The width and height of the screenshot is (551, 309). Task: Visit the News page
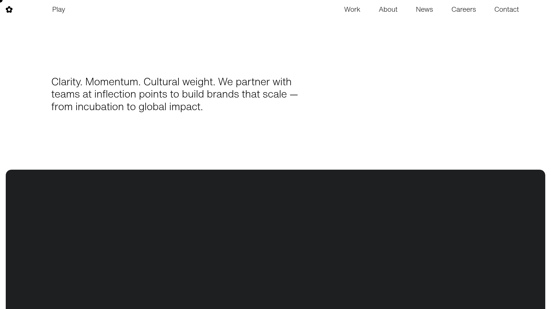424,9
